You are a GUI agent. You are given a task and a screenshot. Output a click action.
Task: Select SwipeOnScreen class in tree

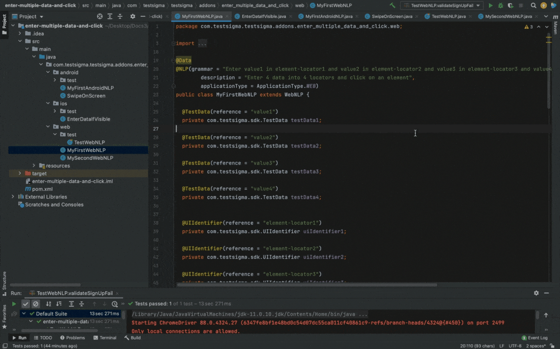point(86,96)
